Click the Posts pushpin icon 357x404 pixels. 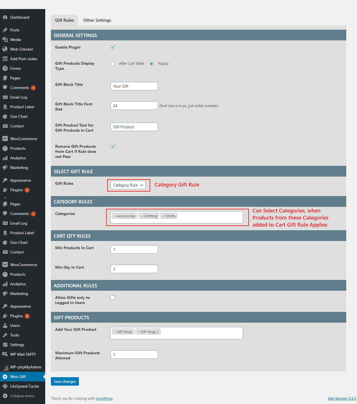click(5, 30)
